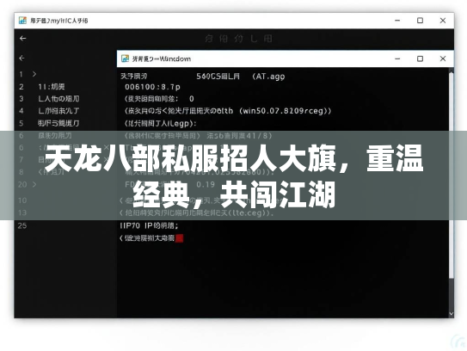467x351 pixels.
Task: Maximize the inner console window
Action: tap(420, 58)
